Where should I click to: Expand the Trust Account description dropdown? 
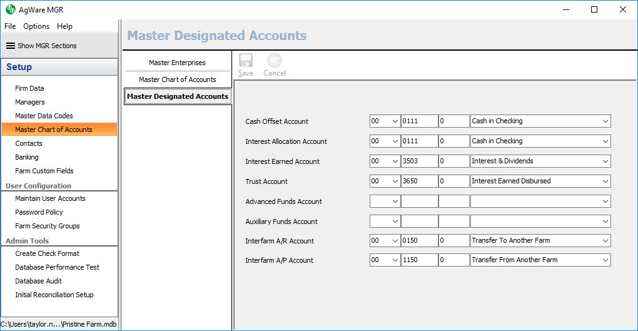pos(605,181)
